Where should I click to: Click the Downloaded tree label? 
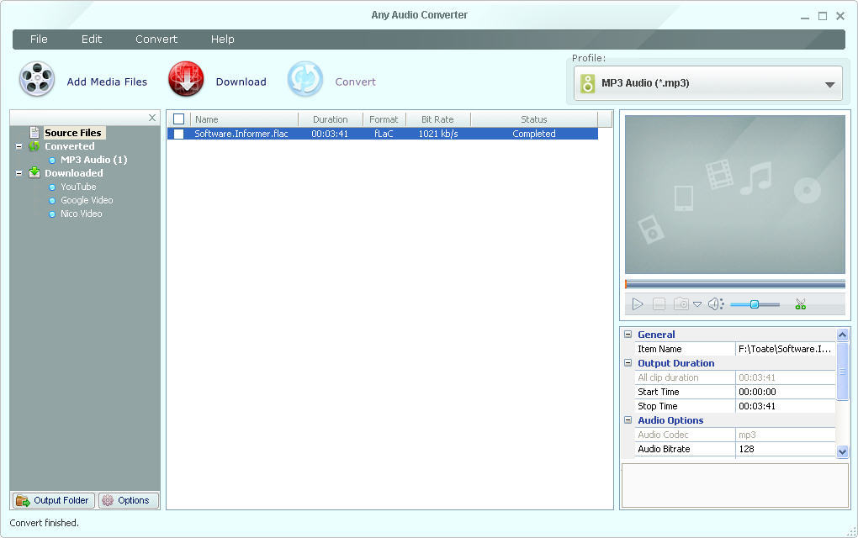click(x=74, y=173)
